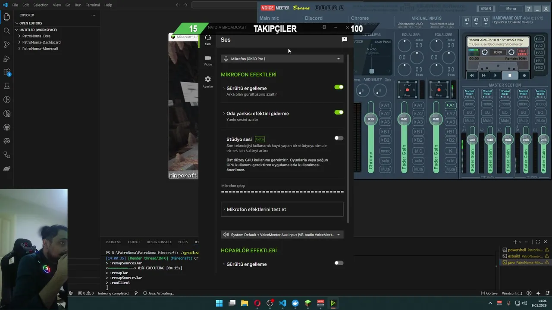Open the Explorer view in VS Code activity bar
The width and height of the screenshot is (552, 310).
(6, 17)
